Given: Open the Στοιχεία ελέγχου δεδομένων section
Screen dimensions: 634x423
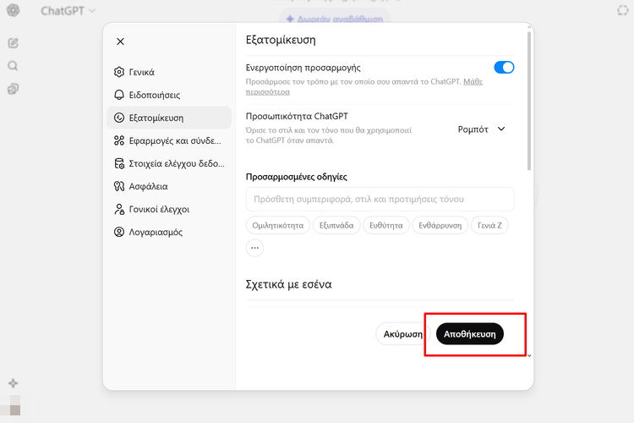Looking at the screenshot, I should point(168,163).
